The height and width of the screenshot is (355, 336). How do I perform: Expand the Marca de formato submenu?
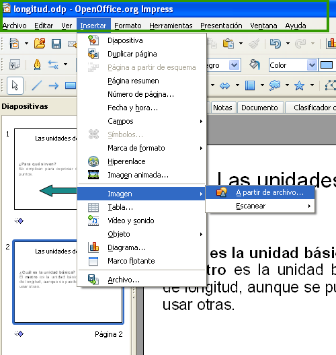[x=142, y=148]
